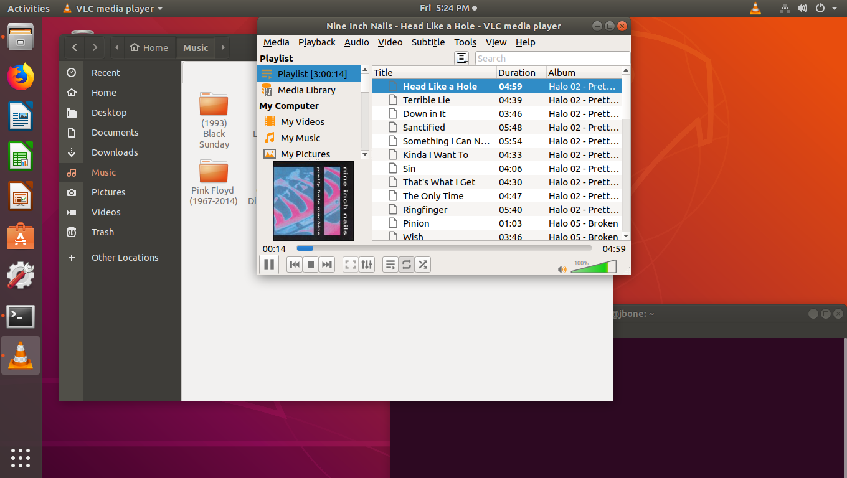Click Home breadcrumb in Files
Image resolution: width=847 pixels, height=478 pixels.
point(148,47)
